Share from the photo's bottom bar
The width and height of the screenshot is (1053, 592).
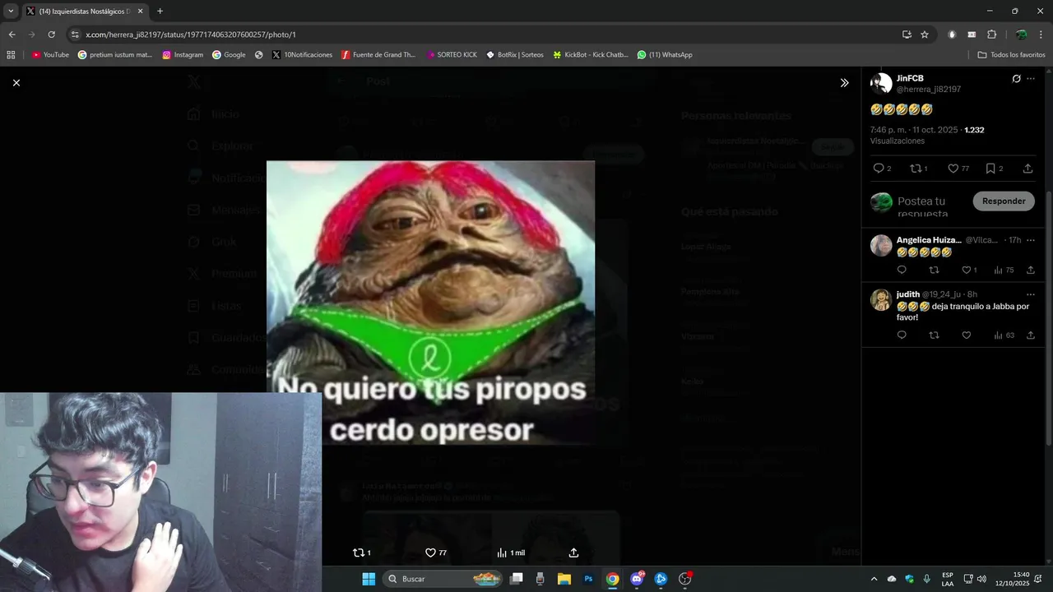pos(573,553)
